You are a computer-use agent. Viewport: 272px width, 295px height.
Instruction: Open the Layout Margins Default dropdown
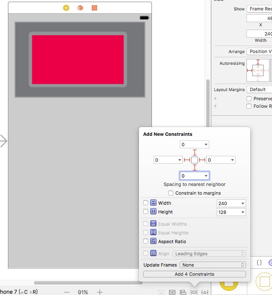[x=259, y=89]
